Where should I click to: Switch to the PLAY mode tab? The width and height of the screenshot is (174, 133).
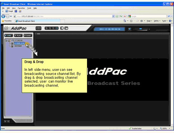pos(18,35)
